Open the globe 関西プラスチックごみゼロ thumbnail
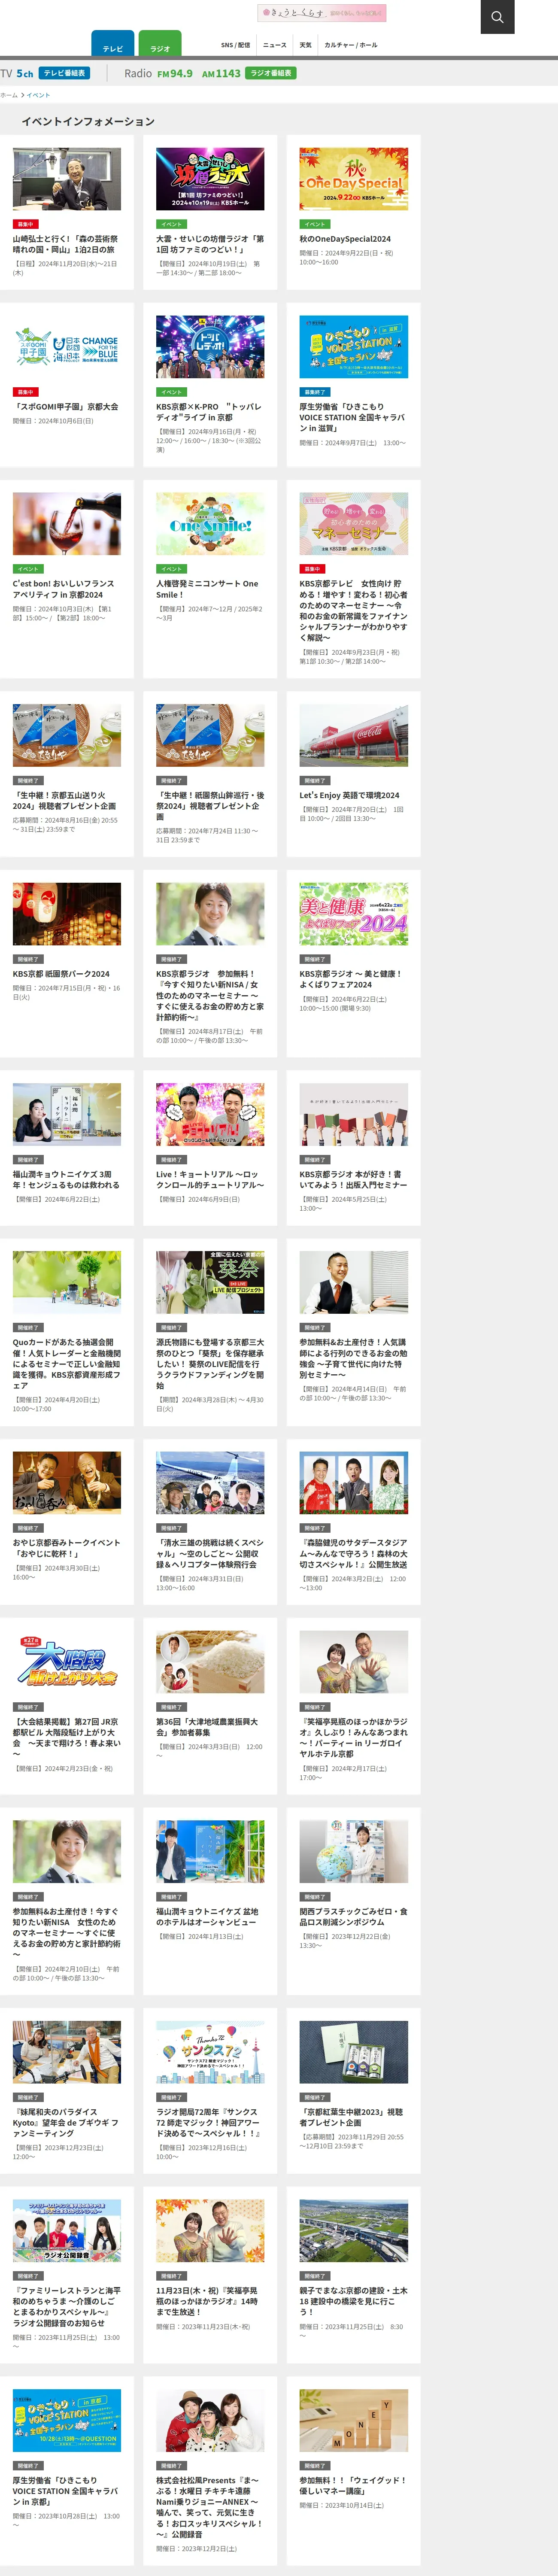Viewport: 558px width, 2576px height. pyautogui.click(x=354, y=1852)
